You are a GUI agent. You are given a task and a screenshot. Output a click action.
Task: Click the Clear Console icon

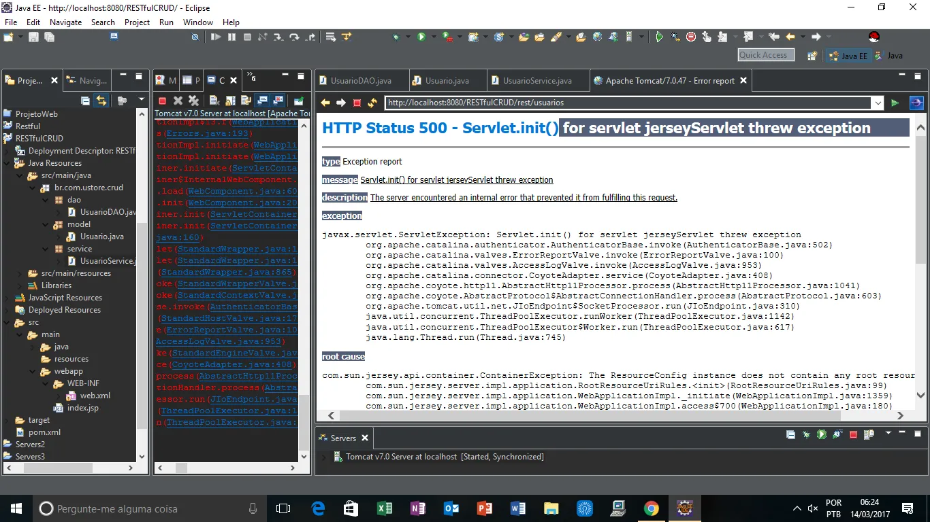[x=214, y=101]
